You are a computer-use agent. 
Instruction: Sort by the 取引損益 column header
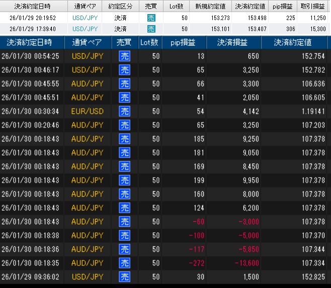coord(312,6)
